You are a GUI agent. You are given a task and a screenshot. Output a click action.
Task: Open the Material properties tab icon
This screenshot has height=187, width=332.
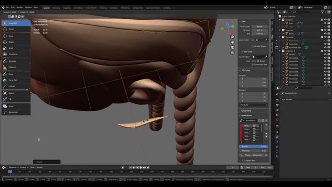277,156
